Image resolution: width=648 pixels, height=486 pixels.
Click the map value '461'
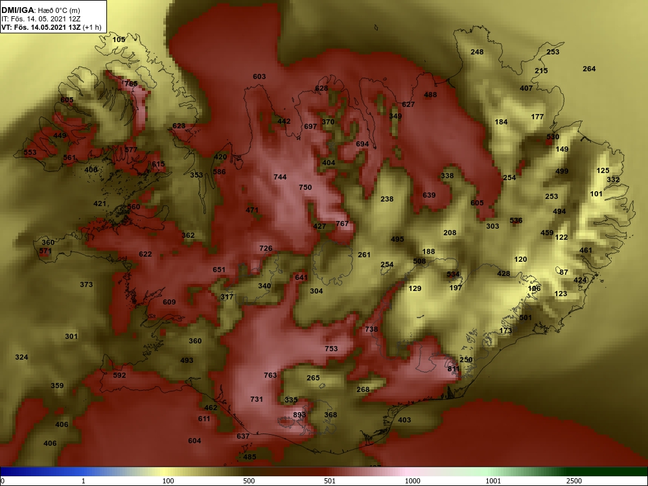click(x=586, y=250)
